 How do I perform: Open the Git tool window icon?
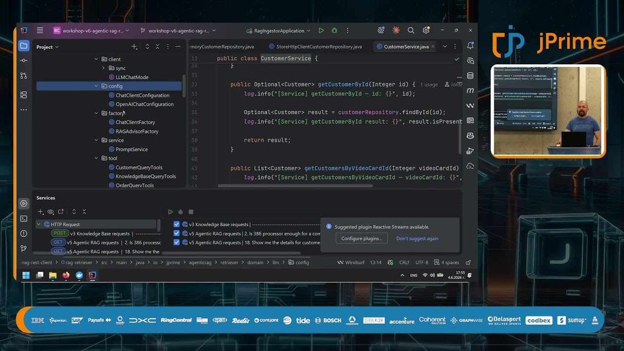23,248
